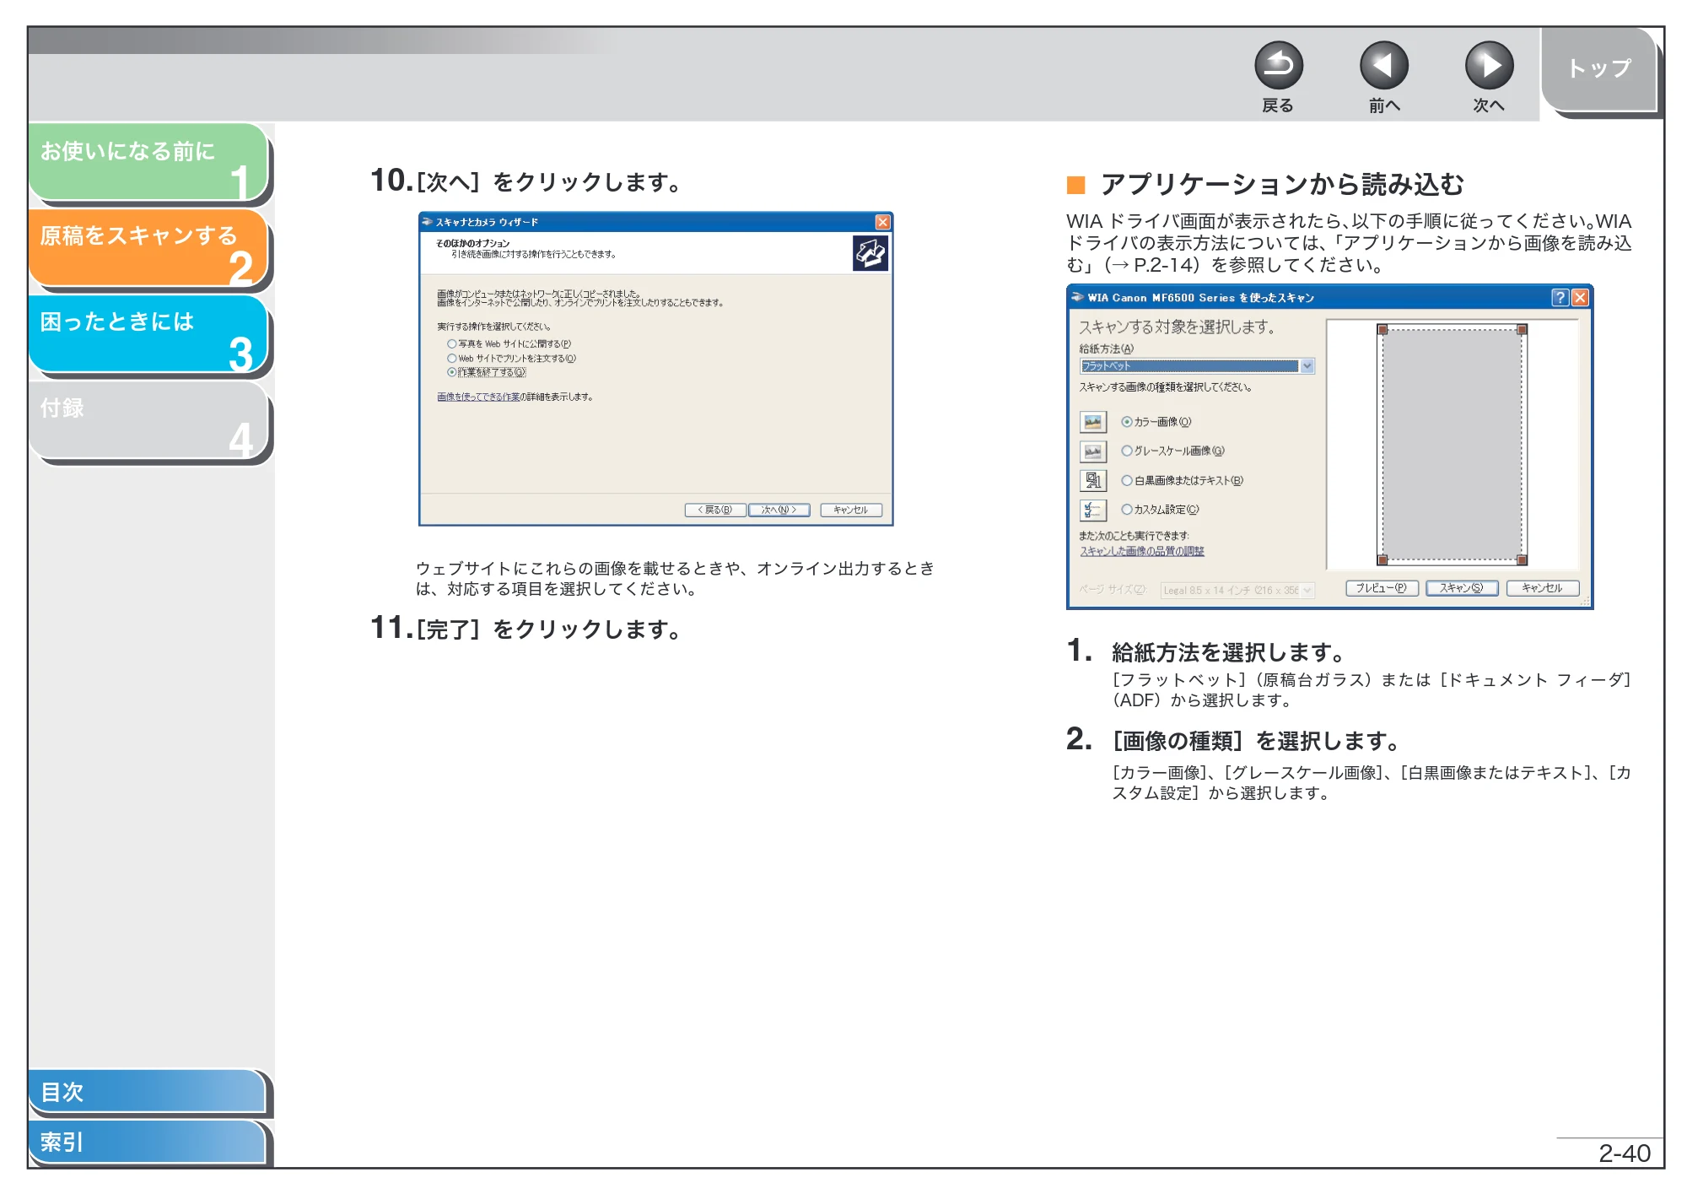1687x1194 pixels.
Task: Click キャンセル in the scanner wizard
Action: pyautogui.click(x=851, y=510)
